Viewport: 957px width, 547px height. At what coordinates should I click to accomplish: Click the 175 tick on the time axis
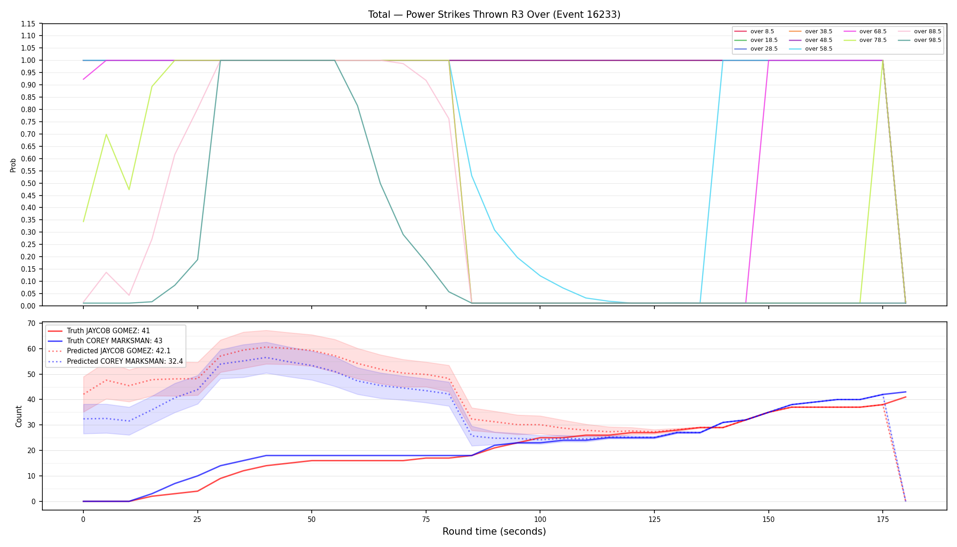[883, 519]
